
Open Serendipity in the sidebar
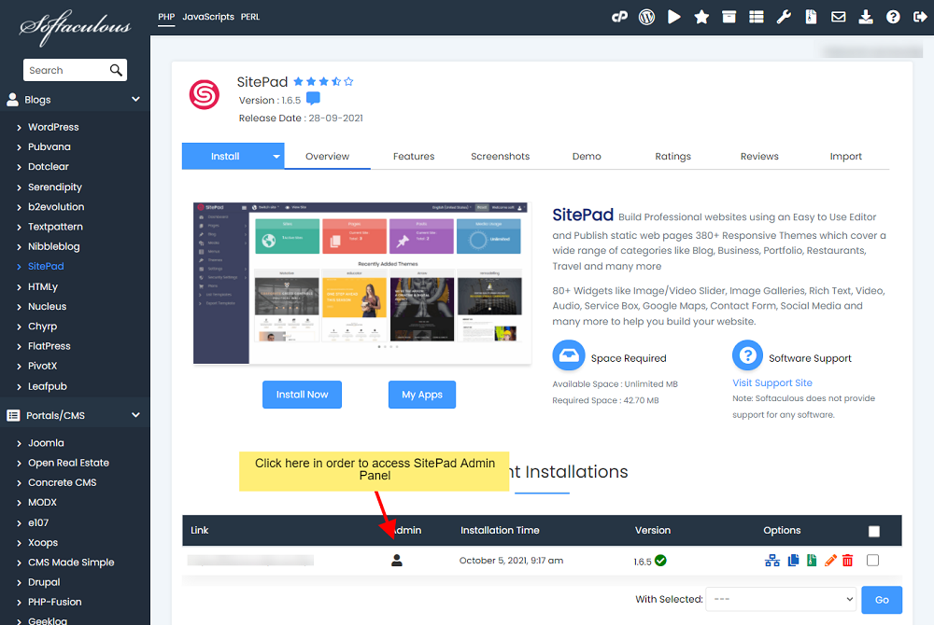(55, 187)
